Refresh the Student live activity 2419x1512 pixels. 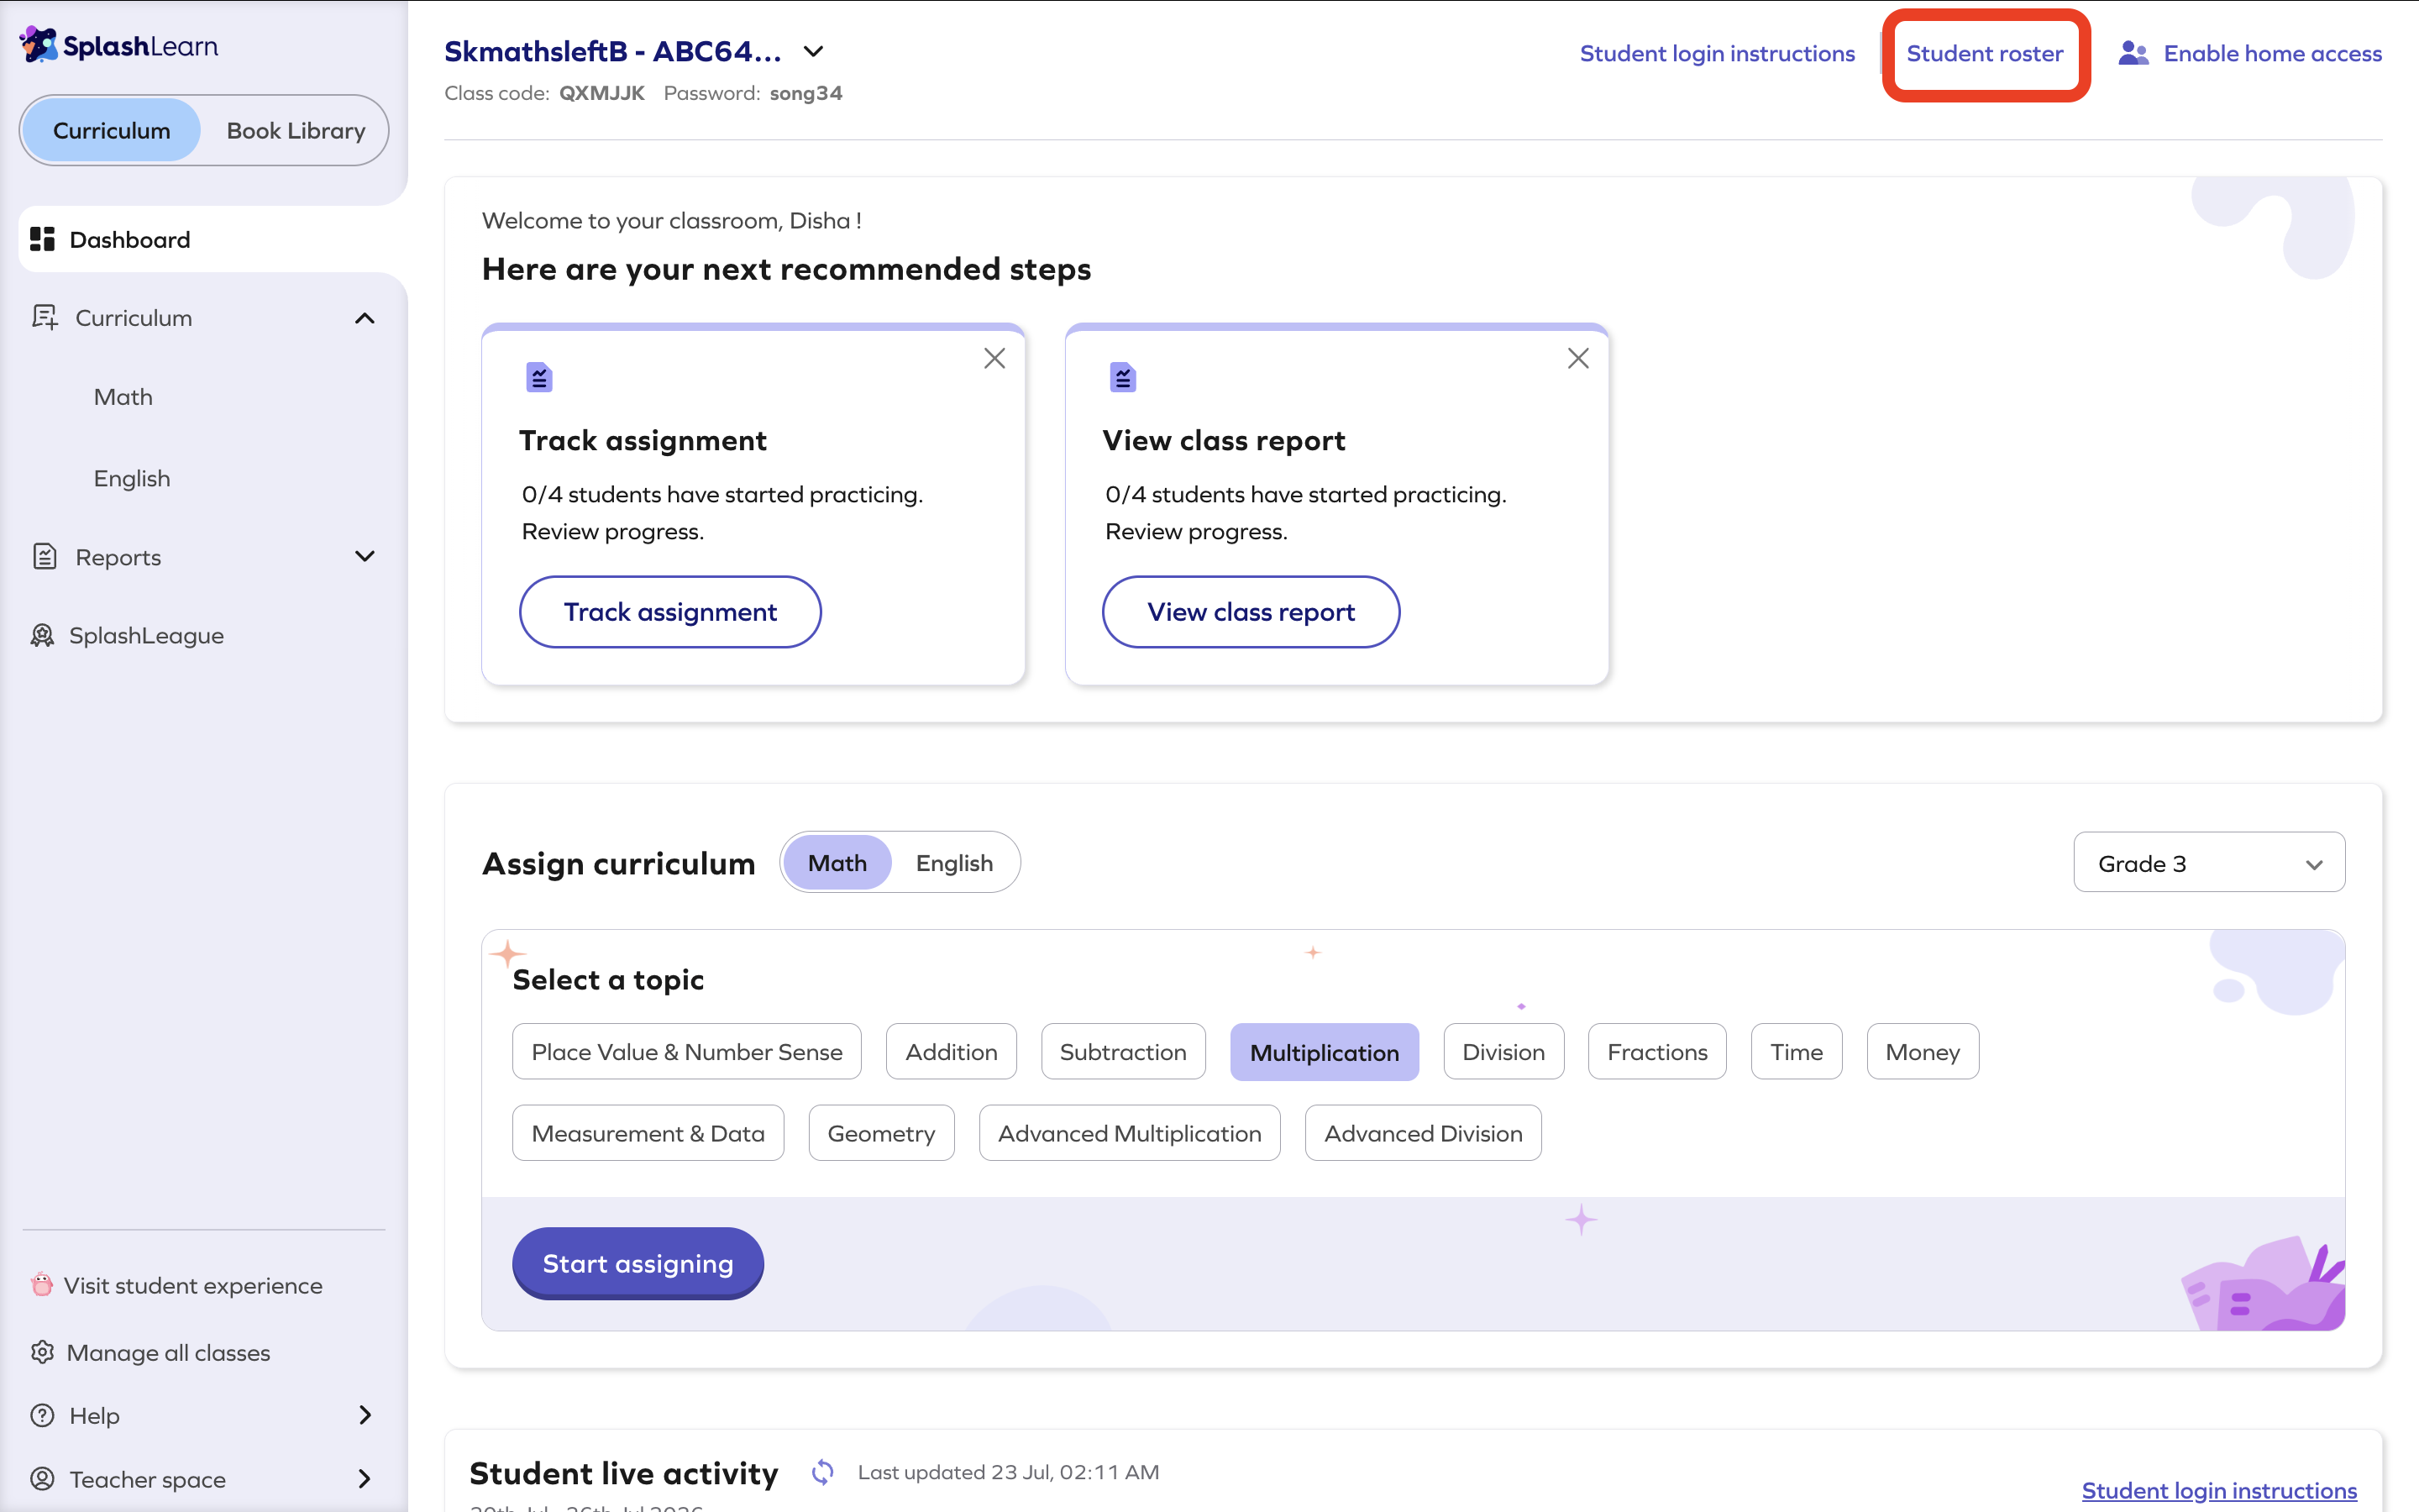(x=822, y=1472)
